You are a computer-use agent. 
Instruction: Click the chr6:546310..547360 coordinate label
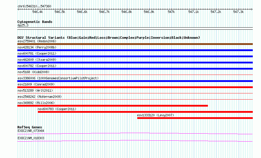pyautogui.click(x=34, y=6)
